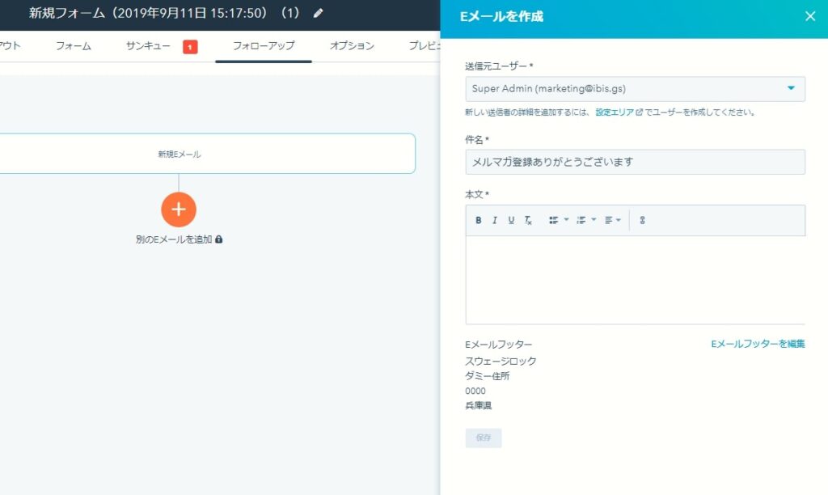Viewport: 828px width, 495px height.
Task: Open the 設定エリア link
Action: (x=615, y=112)
